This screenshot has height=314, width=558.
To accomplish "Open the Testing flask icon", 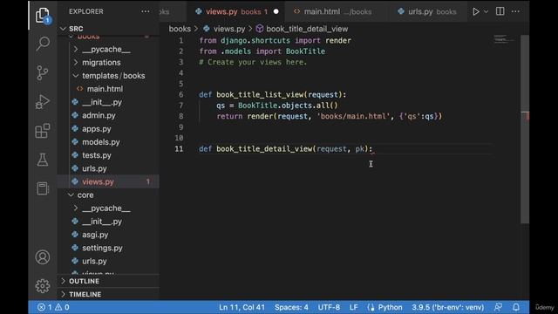I will click(43, 160).
